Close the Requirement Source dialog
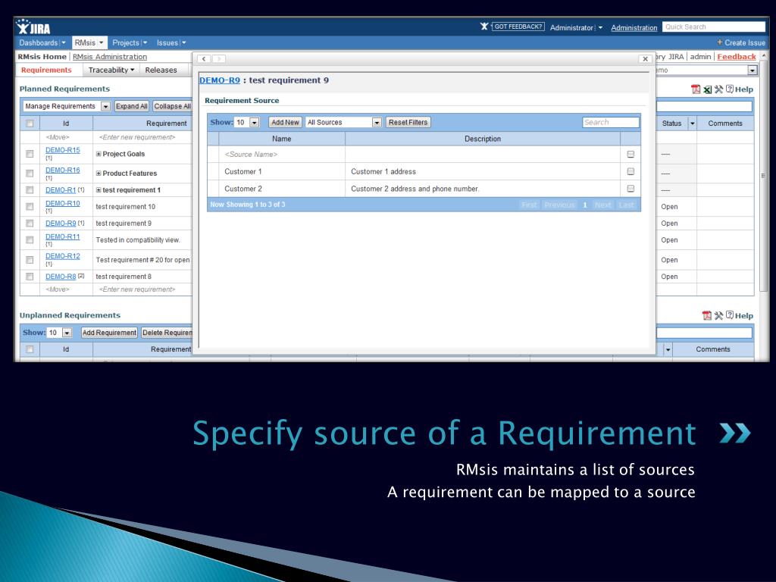The image size is (776, 582). [645, 59]
